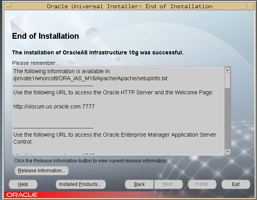257x200 pixels.
Task: Click the Enterprise Manager Application Server Control line
Action: (x=115, y=138)
